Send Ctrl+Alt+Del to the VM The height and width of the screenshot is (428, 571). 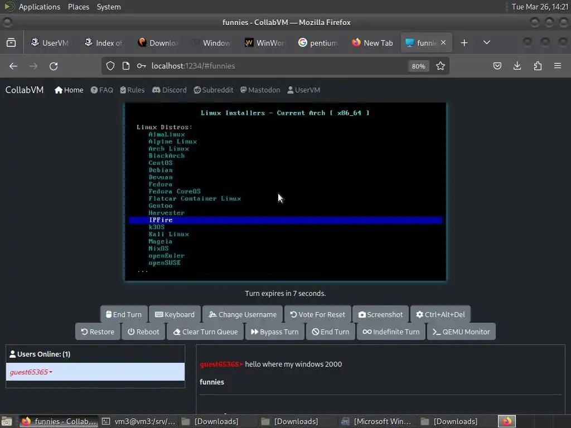pyautogui.click(x=441, y=314)
